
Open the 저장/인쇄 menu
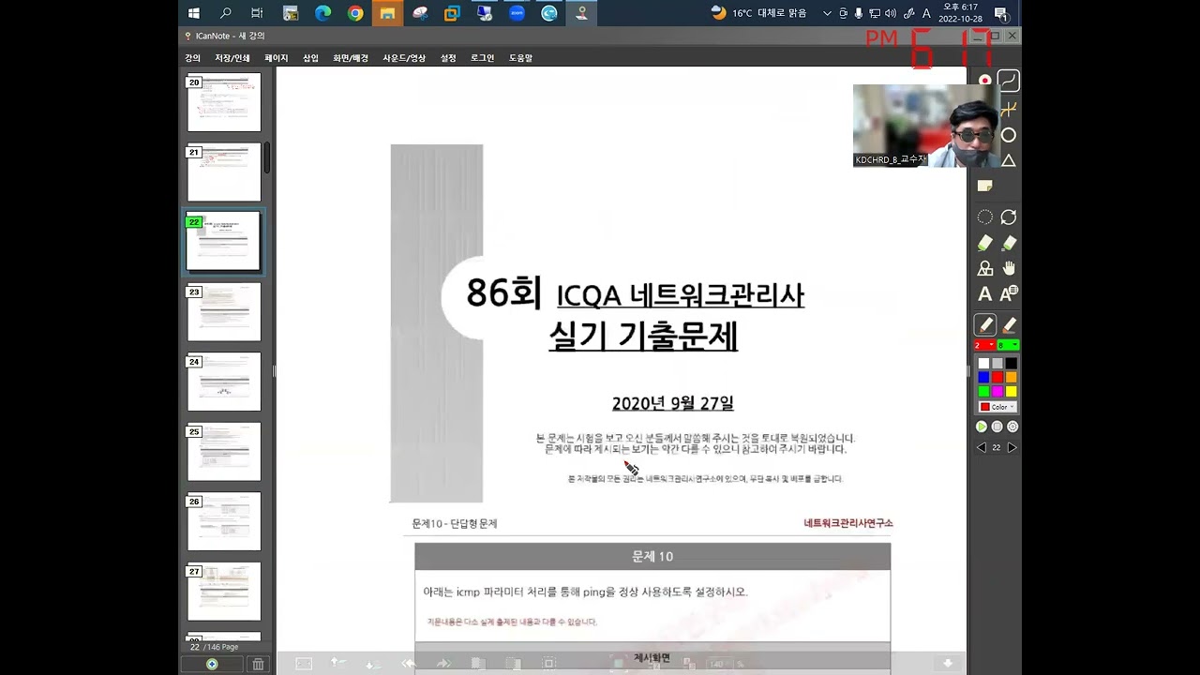tap(232, 58)
